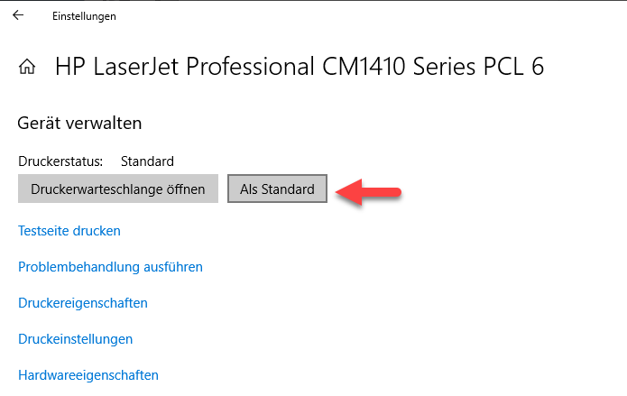The image size is (627, 396).
Task: Click the HP LaserJet Professional heading text
Action: (x=299, y=67)
